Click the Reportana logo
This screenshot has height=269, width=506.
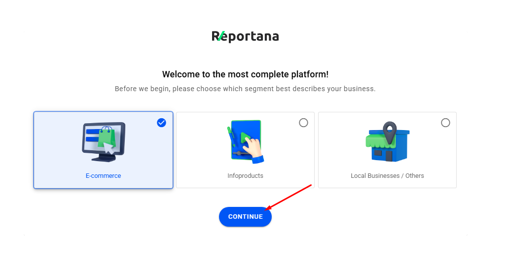pos(245,36)
